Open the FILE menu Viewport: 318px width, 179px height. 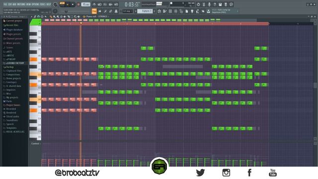(x=5, y=4)
